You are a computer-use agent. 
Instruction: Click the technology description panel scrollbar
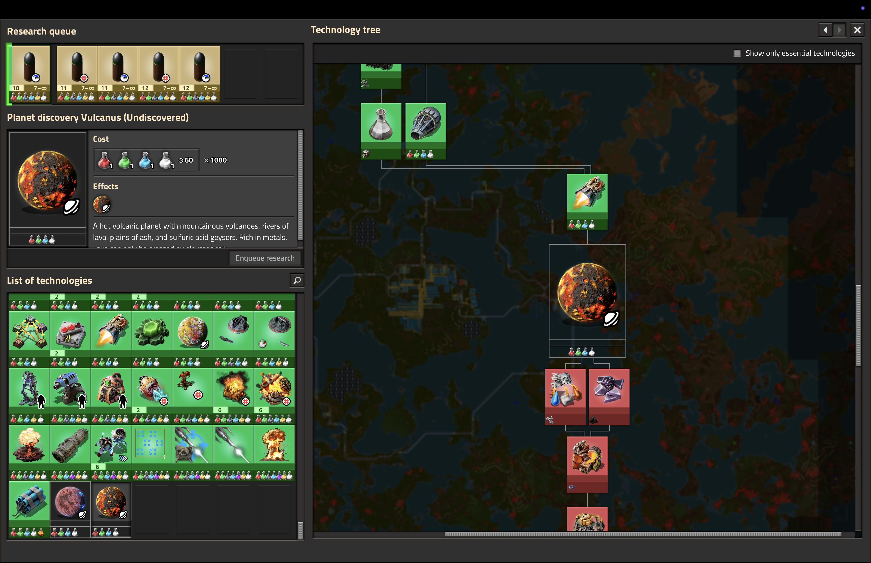(300, 185)
